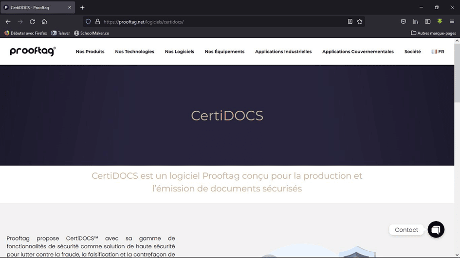
Task: Click the browser forward arrow
Action: [20, 22]
